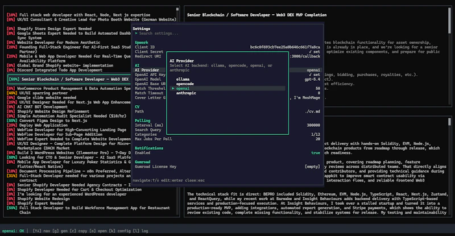Click the [c] copy shortcut in status bar
The height and width of the screenshot is (236, 455).
[x=78, y=231]
